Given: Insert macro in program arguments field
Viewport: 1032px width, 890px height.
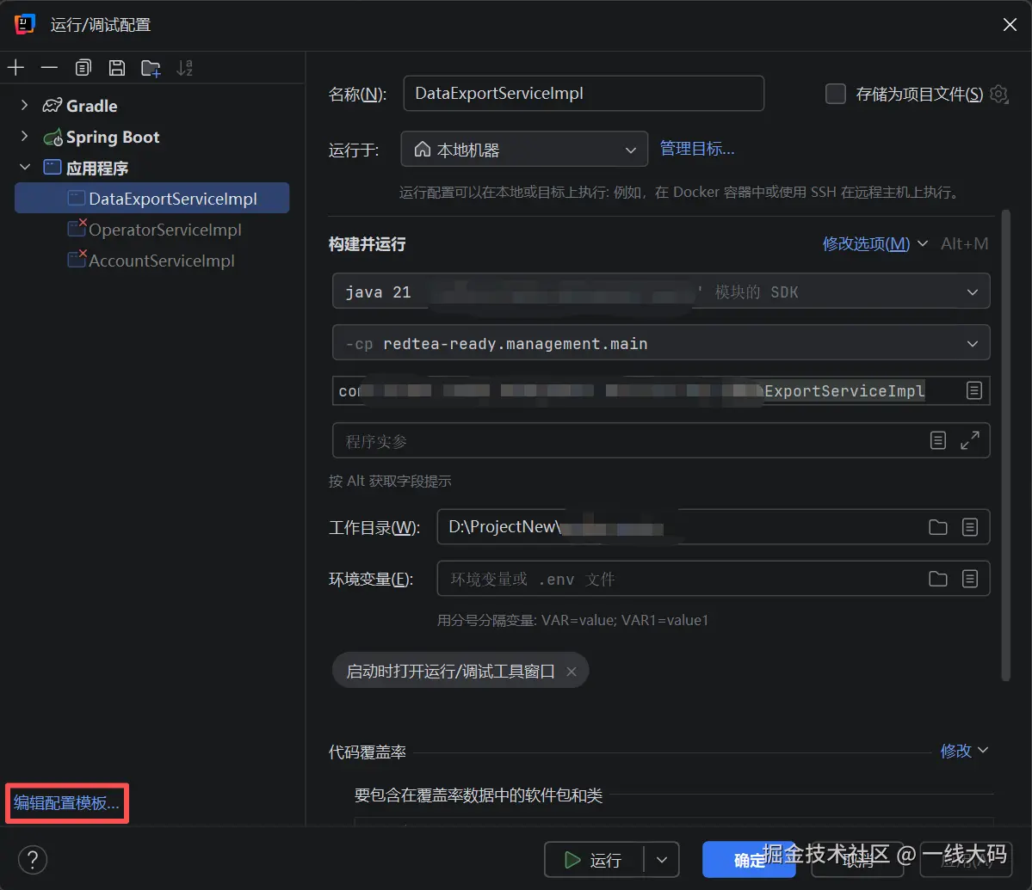Looking at the screenshot, I should point(938,440).
